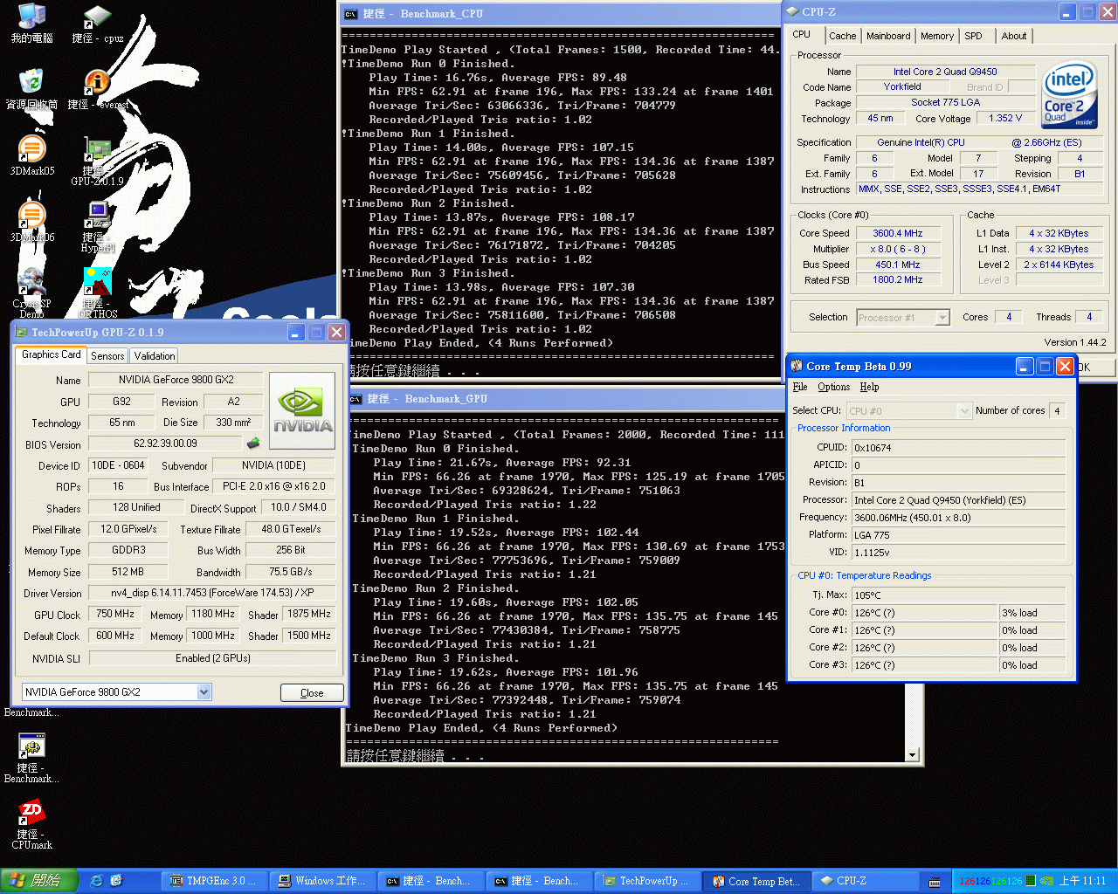Select the cpuz shortcut on the desktop
Screen dimensions: 1118x894
(x=97, y=24)
